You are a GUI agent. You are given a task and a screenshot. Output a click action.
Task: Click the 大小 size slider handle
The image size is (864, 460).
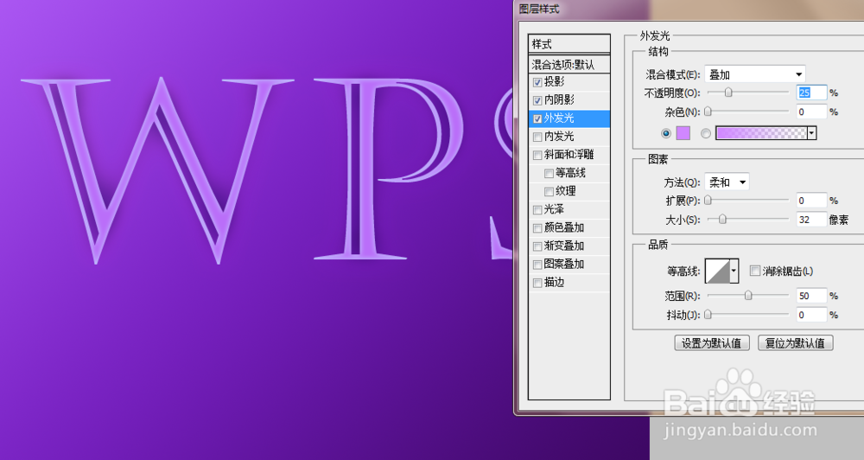pos(722,220)
